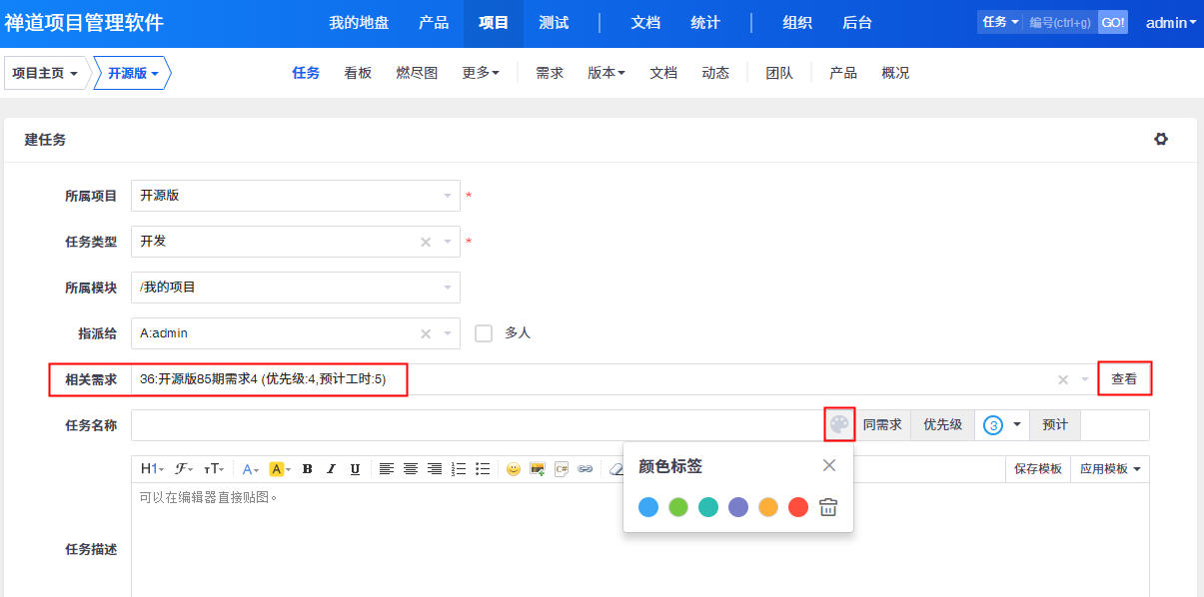Screen dimensions: 1204x597
Task: Open the 团队 sub-navigation tab
Action: [779, 73]
